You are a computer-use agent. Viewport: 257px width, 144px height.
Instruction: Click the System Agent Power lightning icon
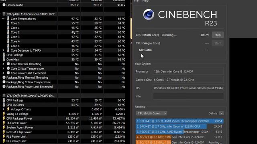4,127
